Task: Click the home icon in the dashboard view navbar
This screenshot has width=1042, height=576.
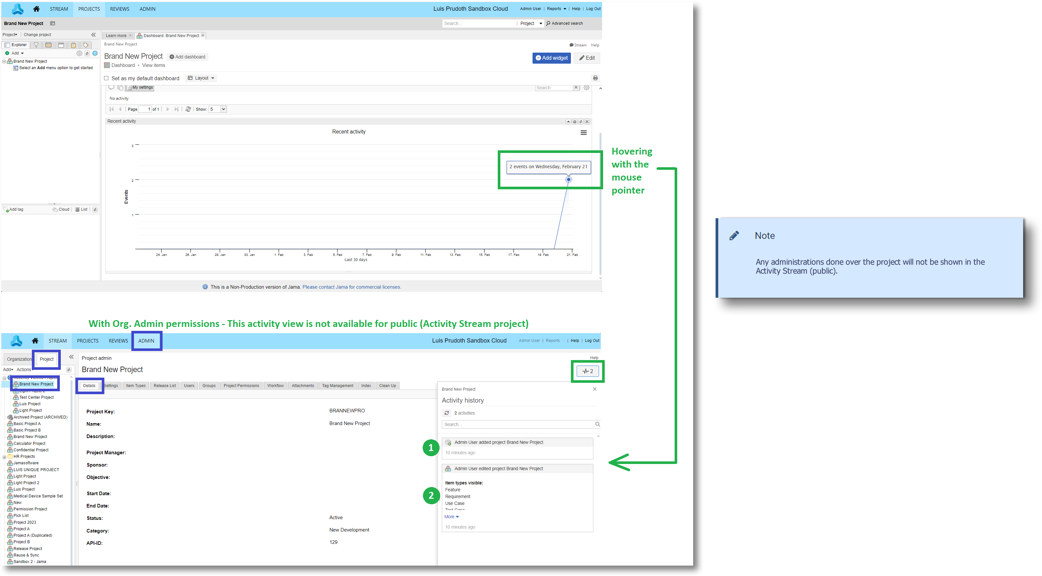Action: [36, 9]
